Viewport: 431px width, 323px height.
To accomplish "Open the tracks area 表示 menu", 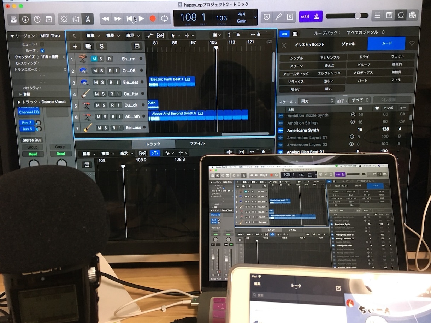I will pyautogui.click(x=132, y=36).
